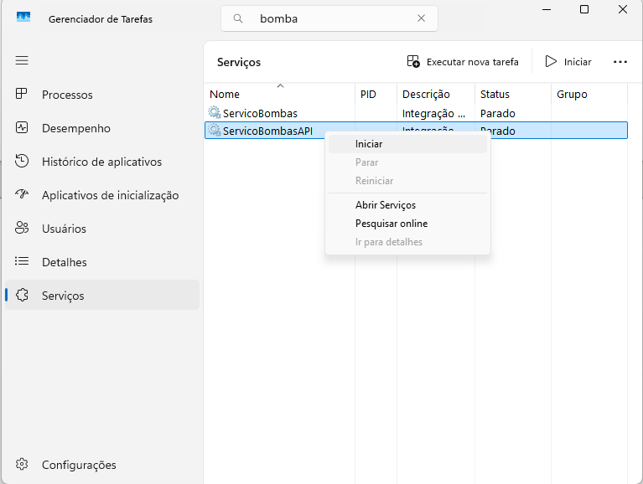Viewport: 643px width, 484px height.
Task: Click the Usuários people icon
Action: pos(22,228)
